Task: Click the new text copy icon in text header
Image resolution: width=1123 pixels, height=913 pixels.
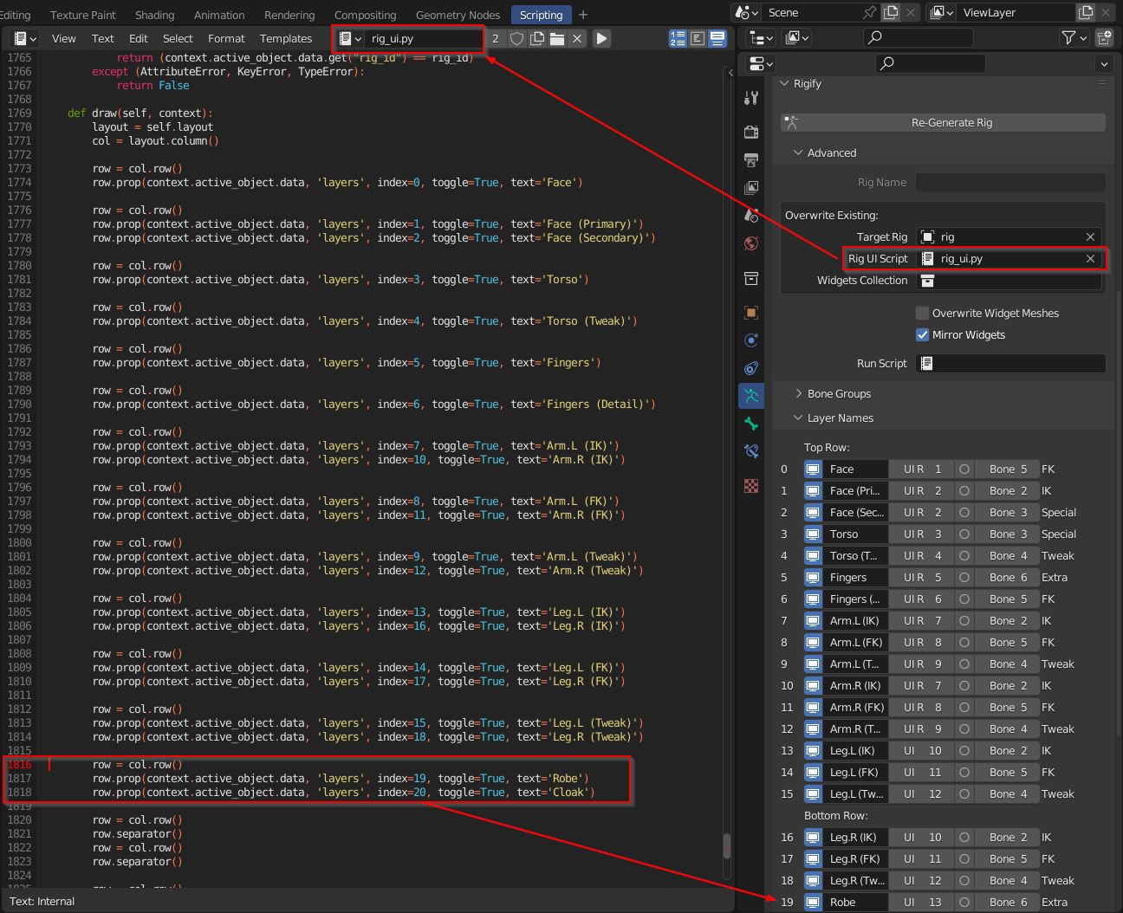Action: 537,38
